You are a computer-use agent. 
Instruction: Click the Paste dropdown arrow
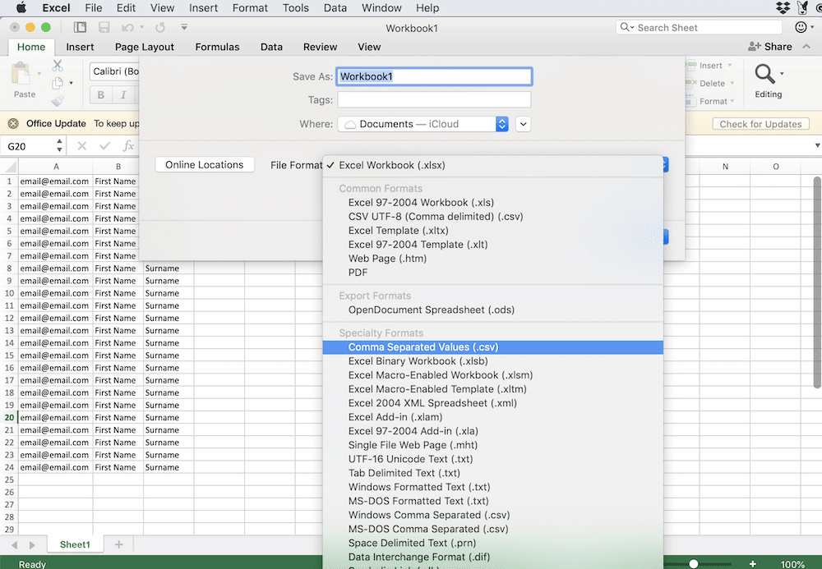[39, 75]
